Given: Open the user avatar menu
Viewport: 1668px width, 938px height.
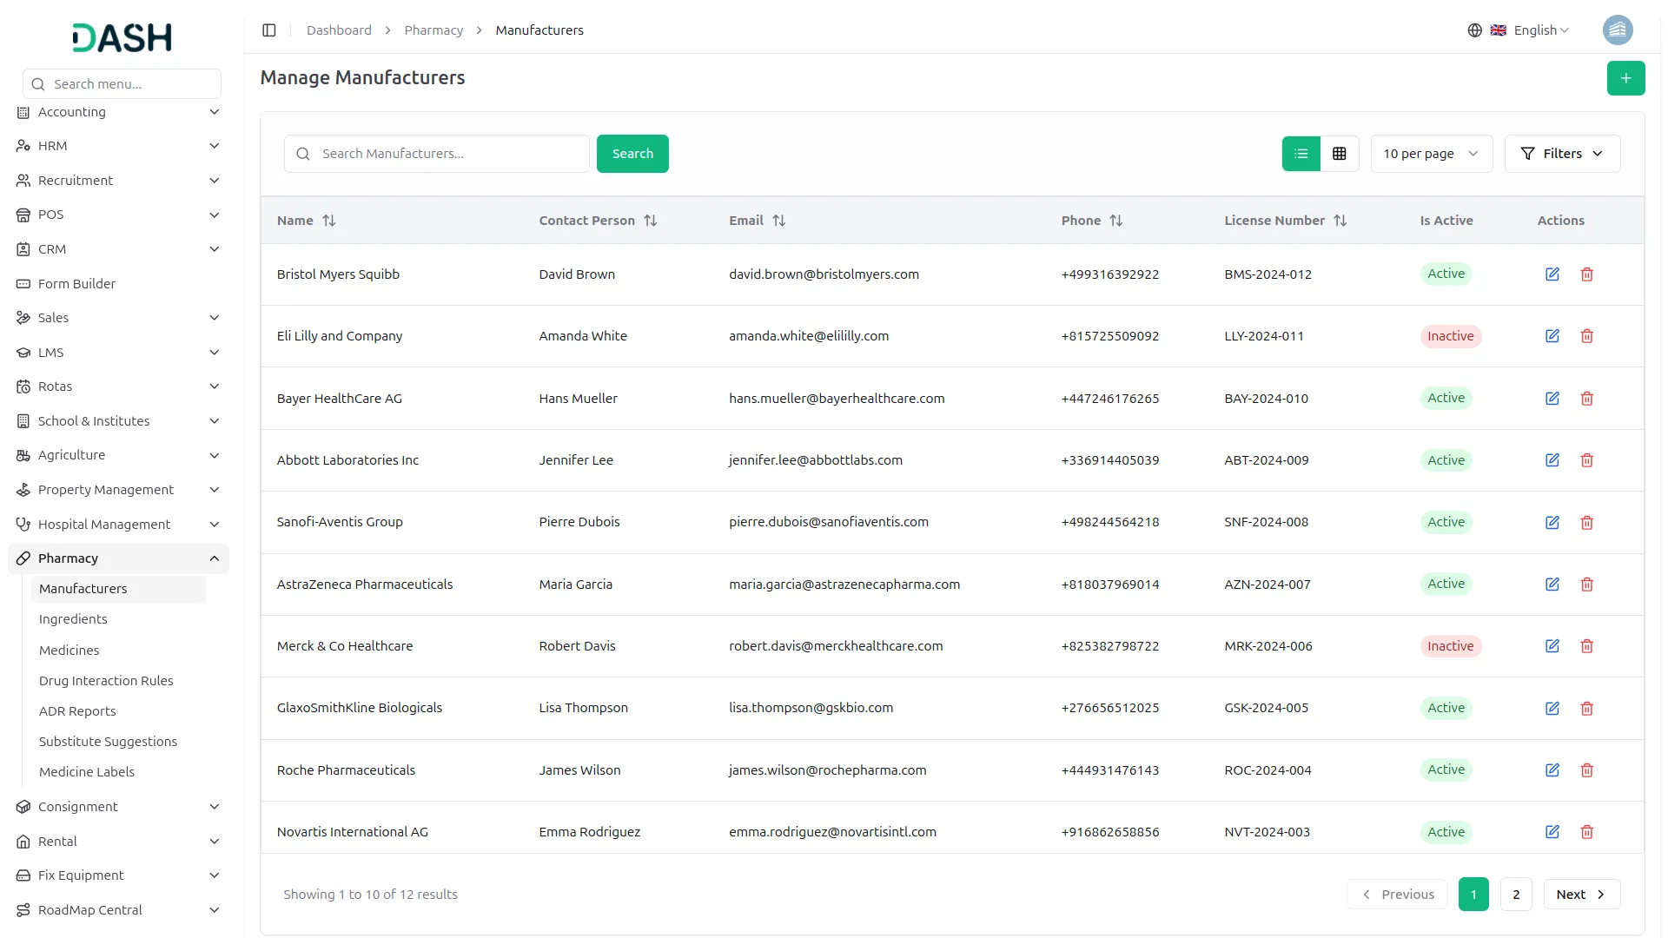Looking at the screenshot, I should (1617, 30).
